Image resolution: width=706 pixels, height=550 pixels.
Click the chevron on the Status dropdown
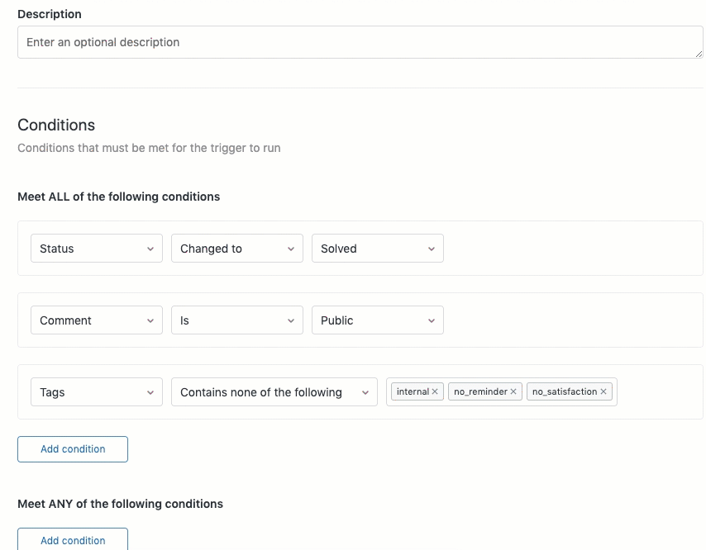pyautogui.click(x=151, y=248)
